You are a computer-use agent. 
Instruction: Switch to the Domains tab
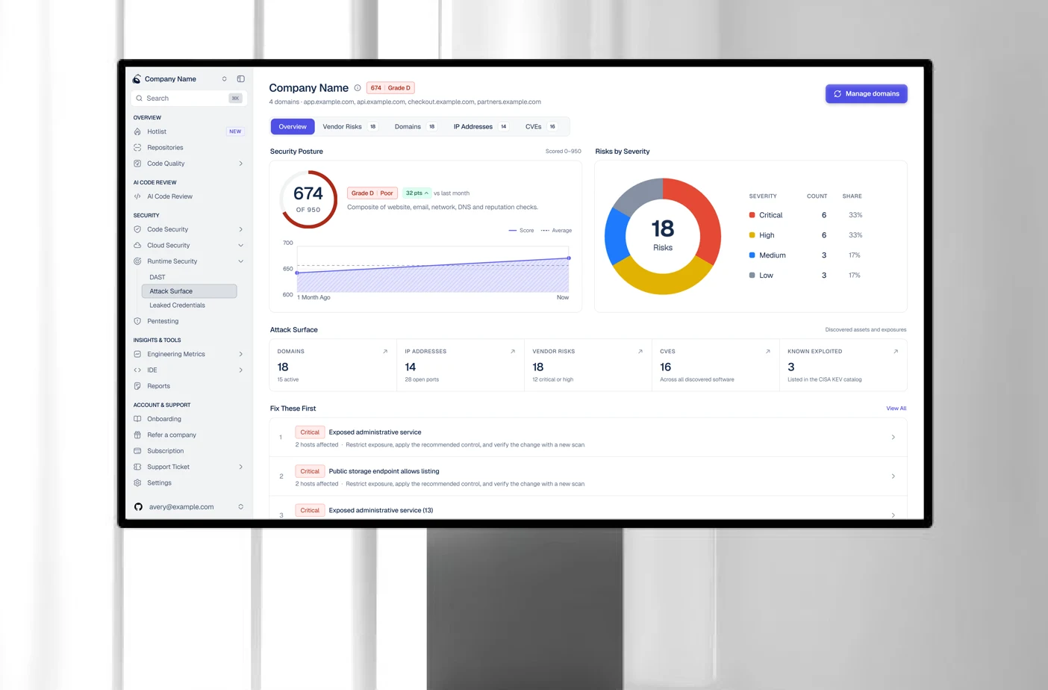point(415,127)
